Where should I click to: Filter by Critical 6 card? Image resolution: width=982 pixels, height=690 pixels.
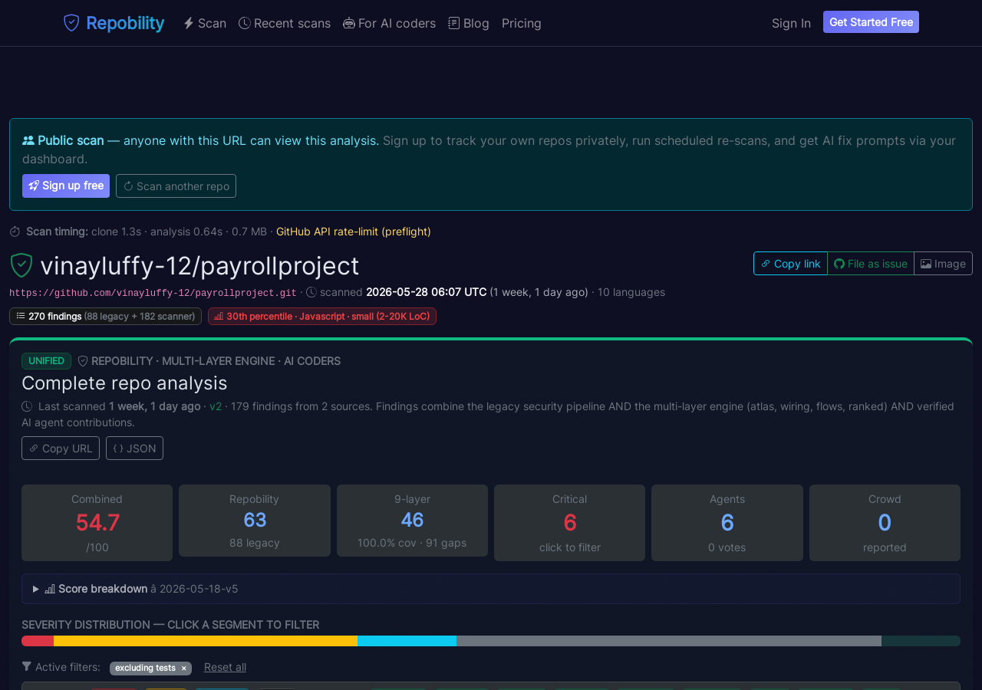pos(570,523)
